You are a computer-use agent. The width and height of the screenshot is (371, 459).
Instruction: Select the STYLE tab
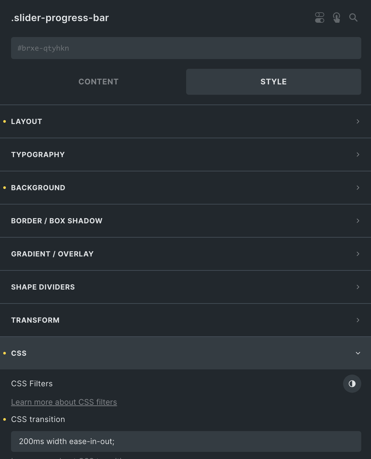(274, 82)
